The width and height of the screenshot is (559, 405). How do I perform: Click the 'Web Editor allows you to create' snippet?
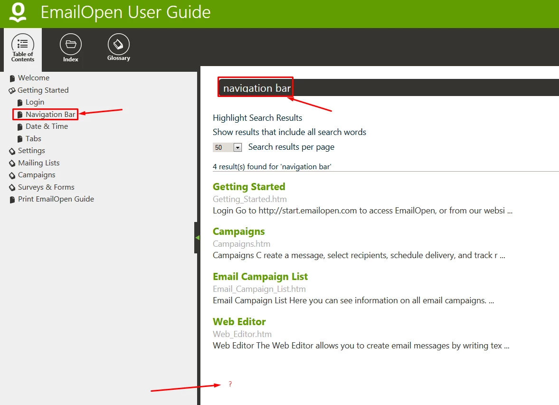point(361,346)
